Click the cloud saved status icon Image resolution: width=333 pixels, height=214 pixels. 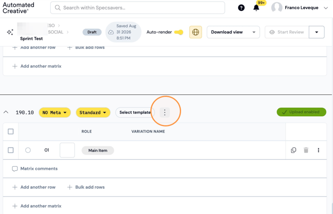coord(111,32)
